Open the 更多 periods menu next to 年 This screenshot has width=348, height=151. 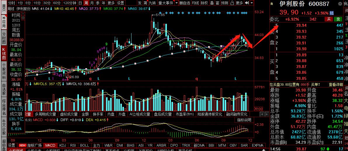tap(111, 3)
